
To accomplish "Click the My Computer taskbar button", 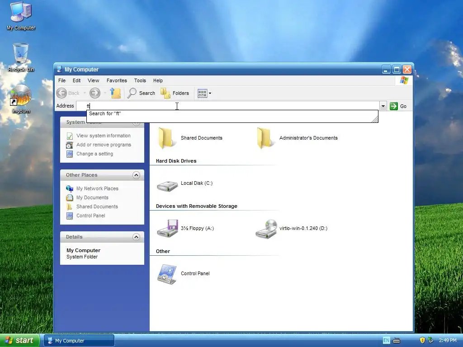I will [79, 341].
